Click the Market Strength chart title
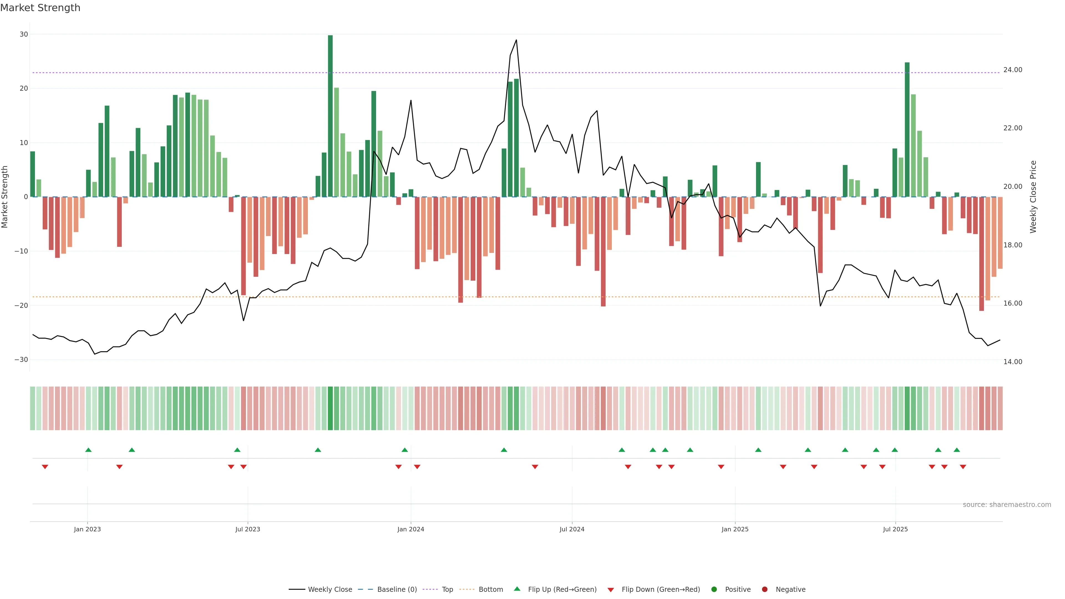1065x599 pixels. click(40, 8)
